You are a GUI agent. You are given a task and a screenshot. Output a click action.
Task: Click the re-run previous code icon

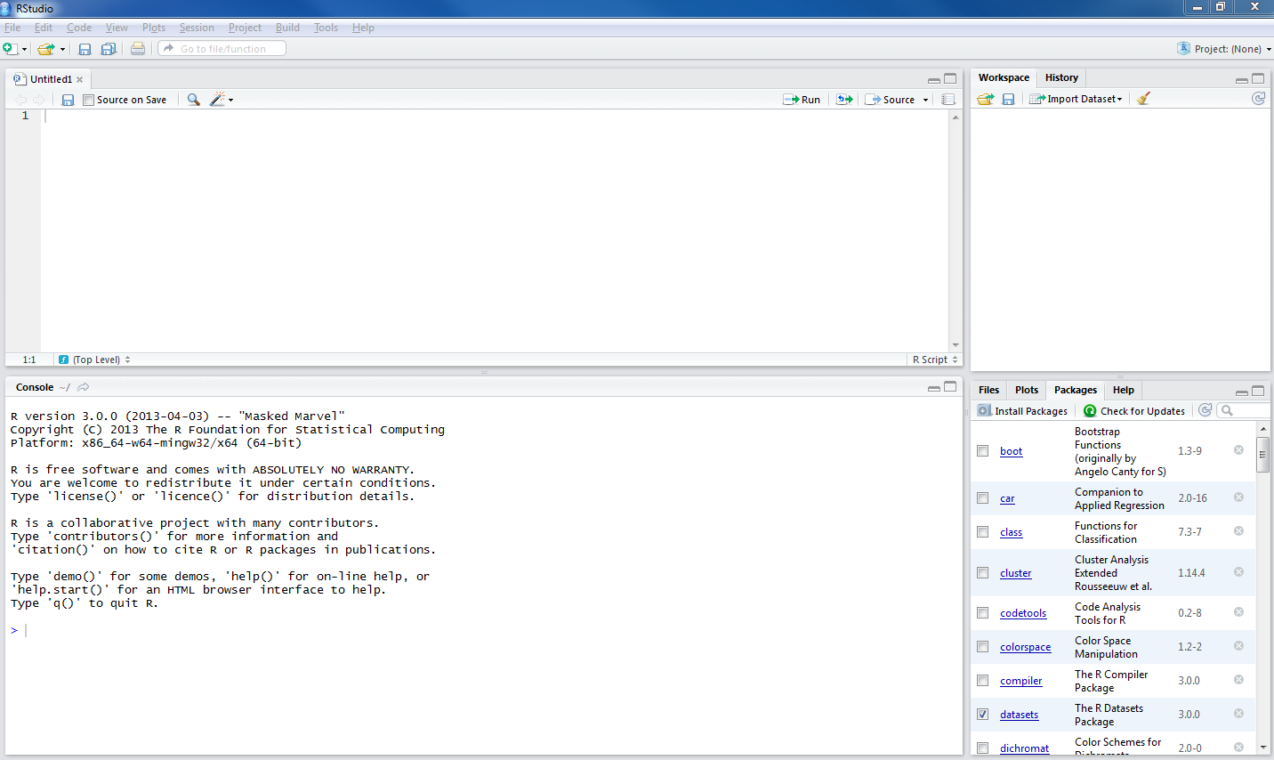point(844,100)
